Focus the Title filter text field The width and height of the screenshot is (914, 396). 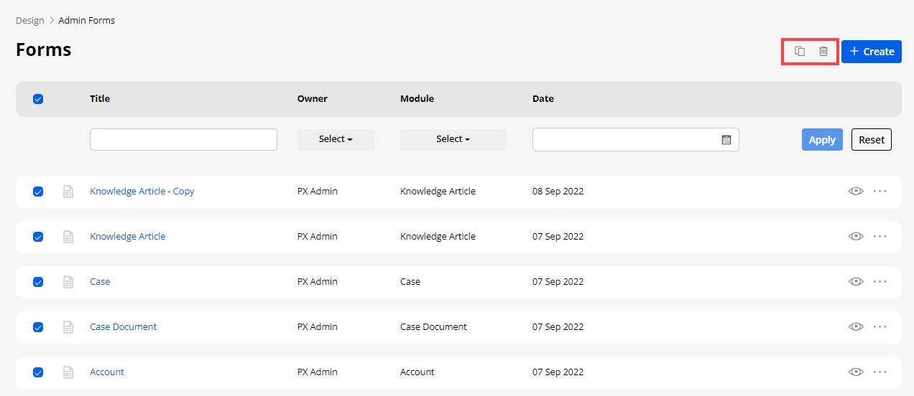point(183,140)
